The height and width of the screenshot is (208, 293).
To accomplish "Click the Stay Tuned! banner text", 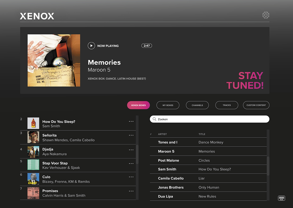I will coord(245,81).
